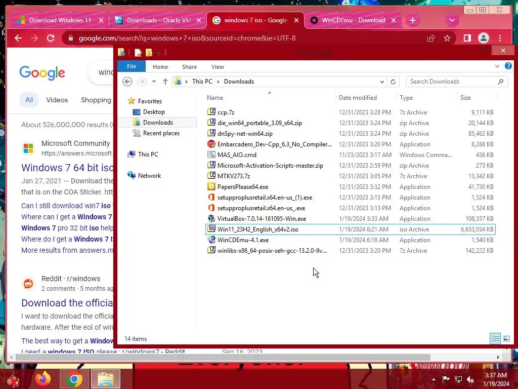Select the WinCDEmu-4.1.exe file icon
Viewport: 518px width, 389px height.
point(211,240)
